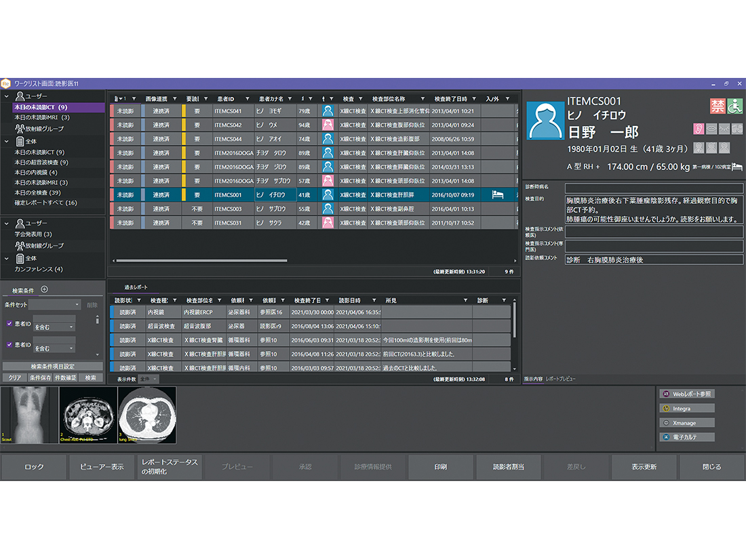This screenshot has width=746, height=559.
Task: Switch to the レポートプレビュー tab
Action: [561, 379]
